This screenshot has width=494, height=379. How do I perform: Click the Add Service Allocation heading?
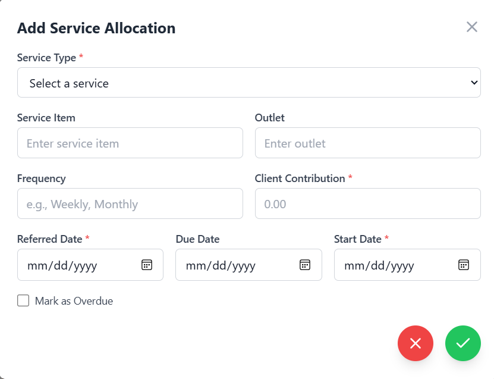(96, 28)
